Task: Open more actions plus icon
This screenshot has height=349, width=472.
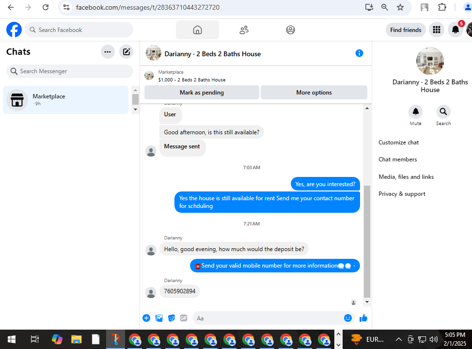Action: click(x=146, y=318)
